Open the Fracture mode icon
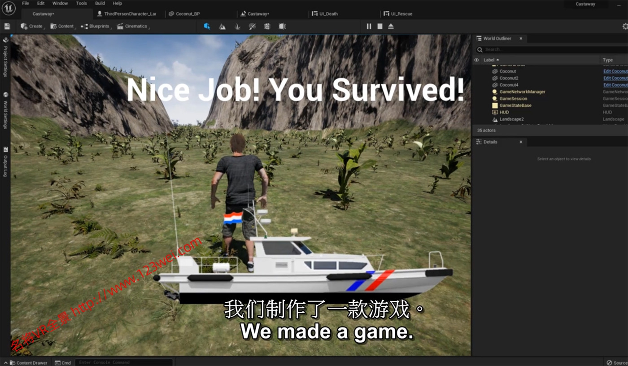 [x=267, y=26]
